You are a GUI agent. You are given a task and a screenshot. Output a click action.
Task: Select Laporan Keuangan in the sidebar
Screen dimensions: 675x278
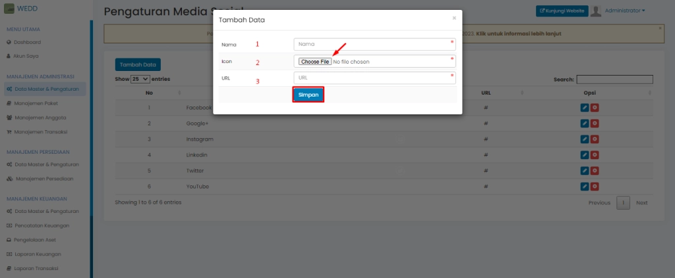click(38, 254)
